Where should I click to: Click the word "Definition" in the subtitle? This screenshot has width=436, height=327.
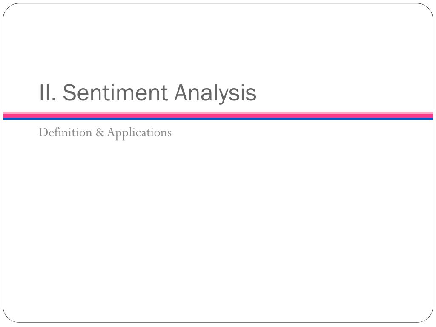(x=65, y=132)
